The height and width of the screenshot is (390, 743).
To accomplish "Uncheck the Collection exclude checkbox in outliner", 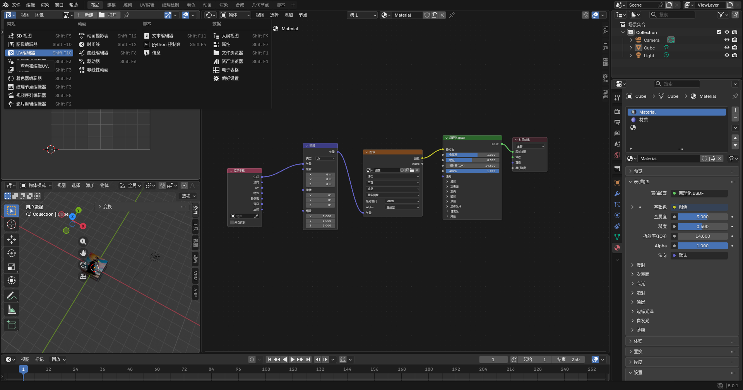I will pyautogui.click(x=719, y=32).
